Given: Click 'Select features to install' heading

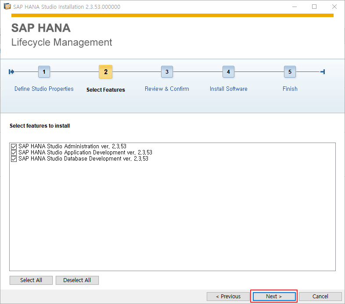Looking at the screenshot, I should 40,126.
